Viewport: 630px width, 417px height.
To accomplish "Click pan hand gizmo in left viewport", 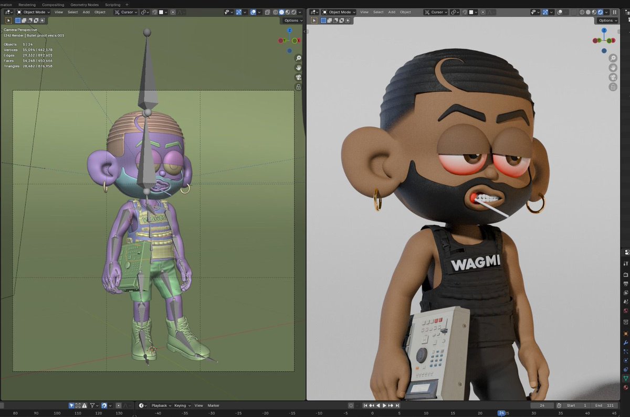I will pyautogui.click(x=298, y=68).
